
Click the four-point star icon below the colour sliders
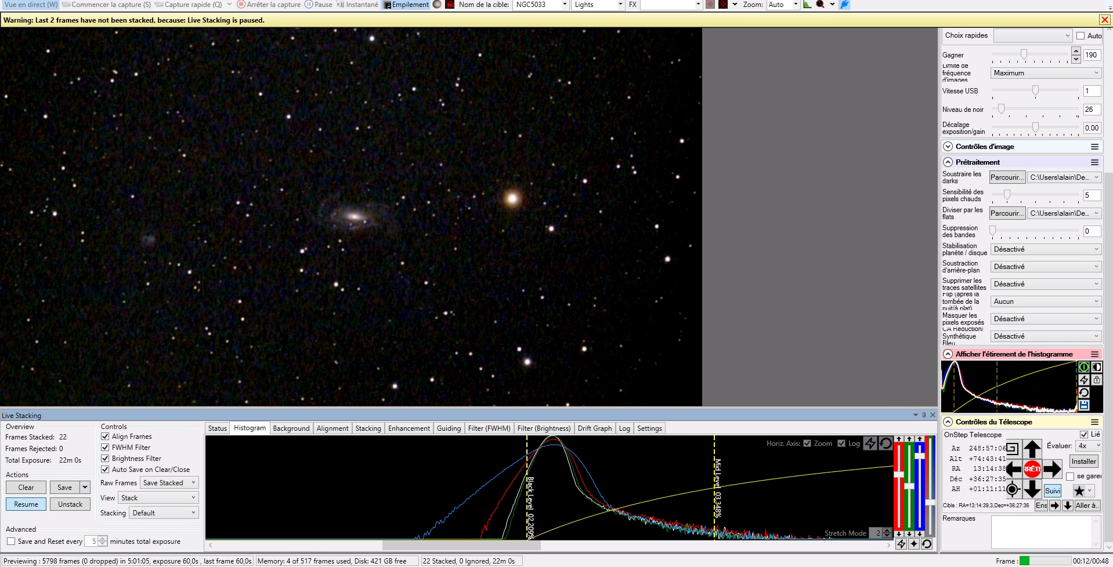pyautogui.click(x=913, y=544)
